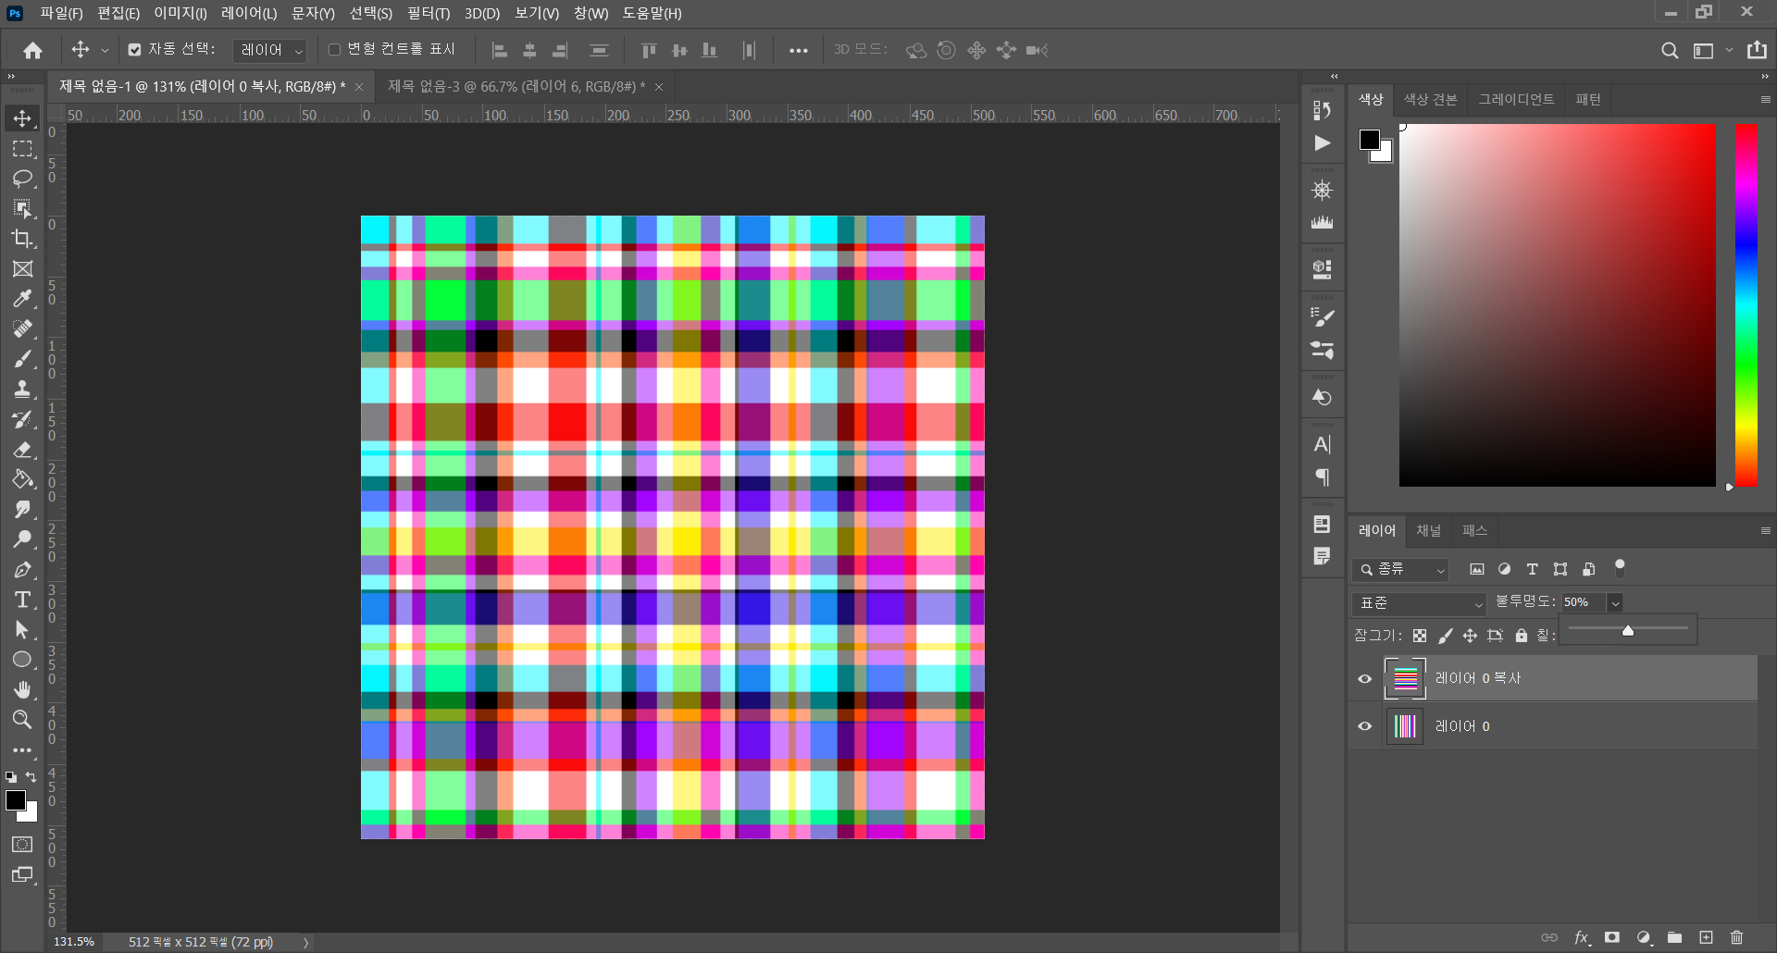Select the Eraser tool
The image size is (1777, 953).
[22, 450]
